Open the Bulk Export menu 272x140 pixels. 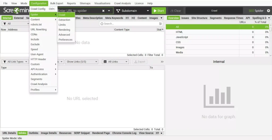pyautogui.click(x=57, y=3)
